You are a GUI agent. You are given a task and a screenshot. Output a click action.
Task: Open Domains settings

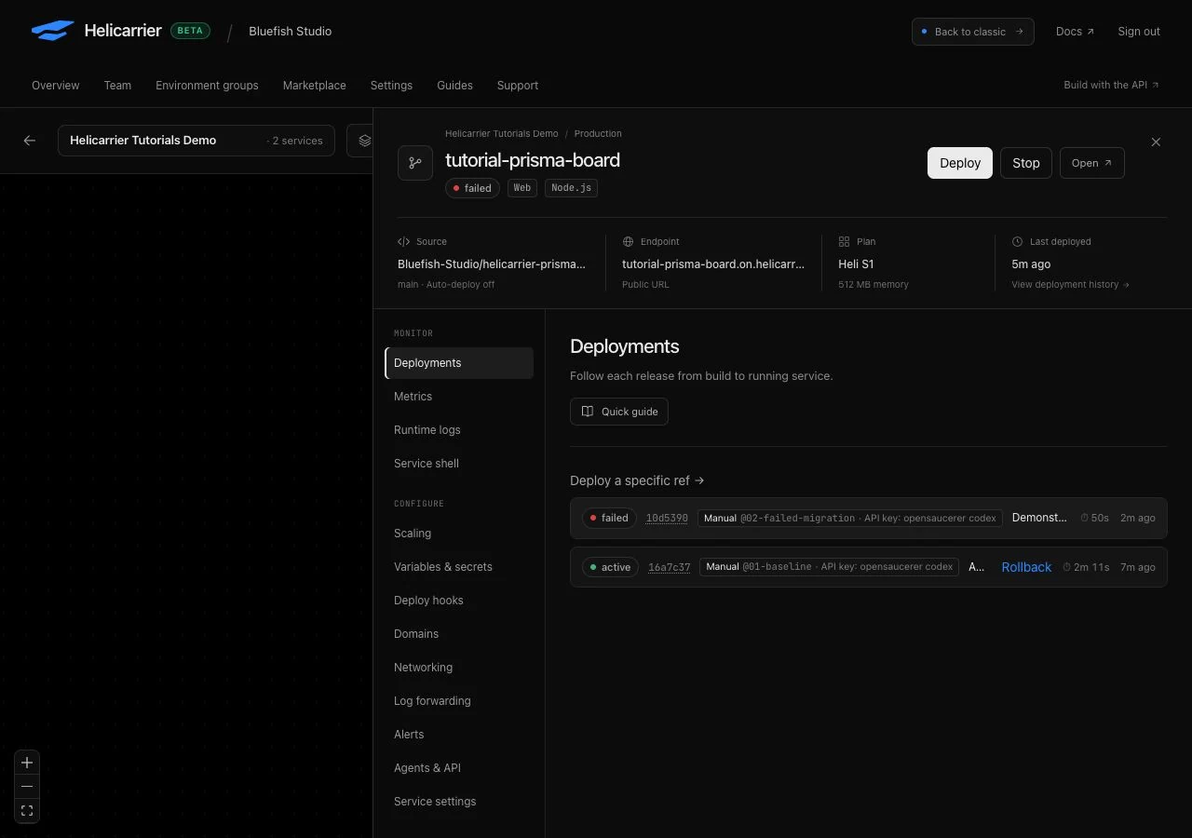pos(459,634)
